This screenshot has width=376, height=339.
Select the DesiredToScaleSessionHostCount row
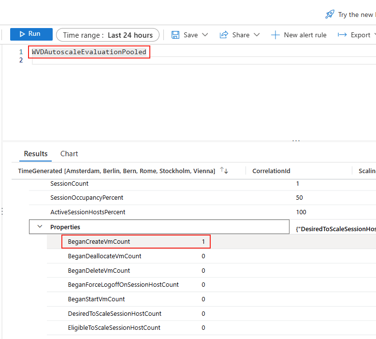pos(211,313)
